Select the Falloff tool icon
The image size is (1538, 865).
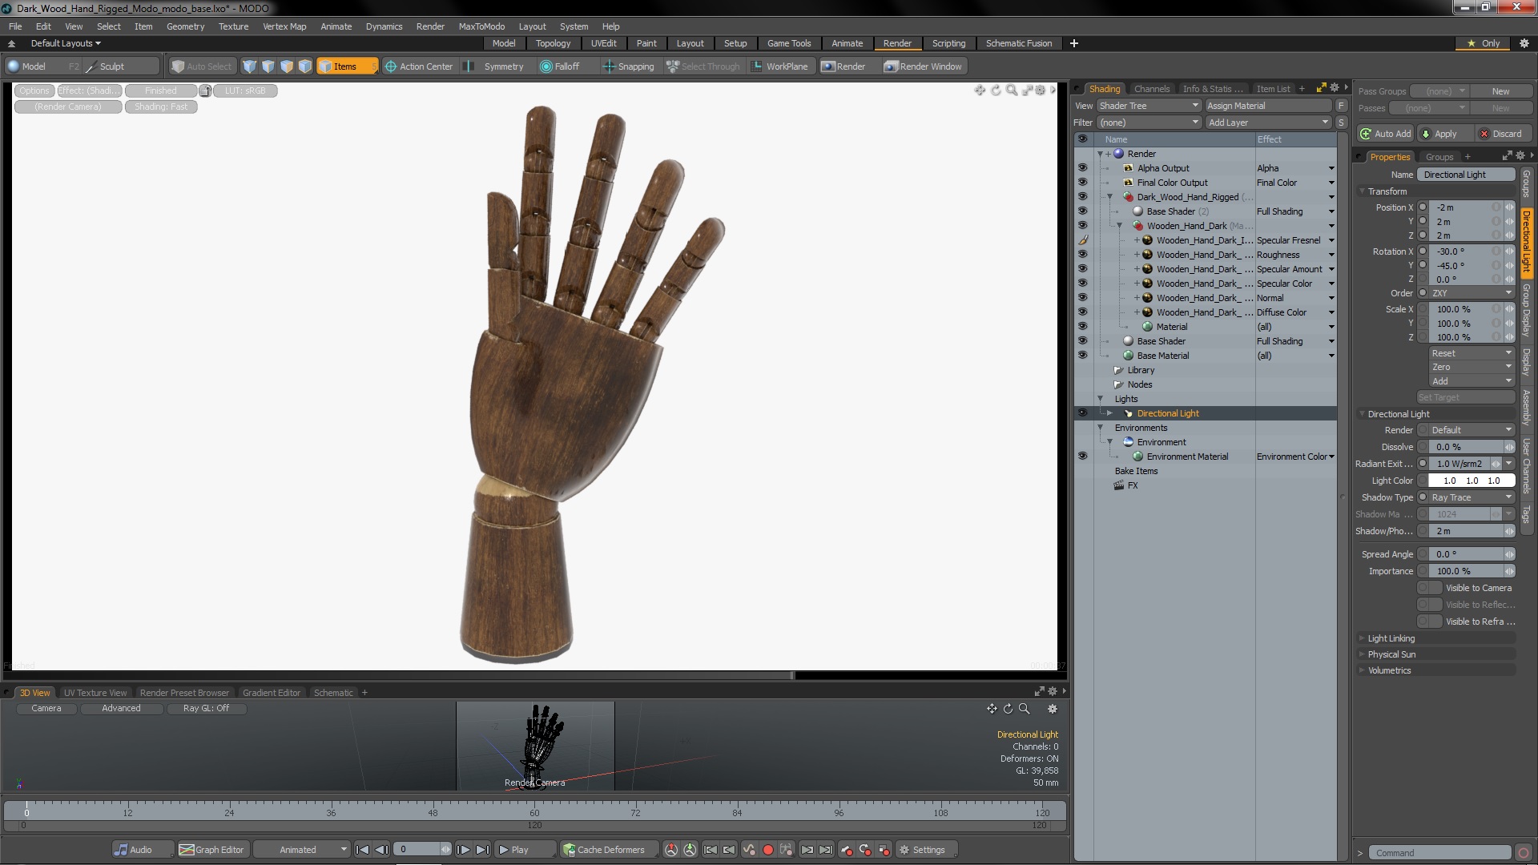coord(546,66)
